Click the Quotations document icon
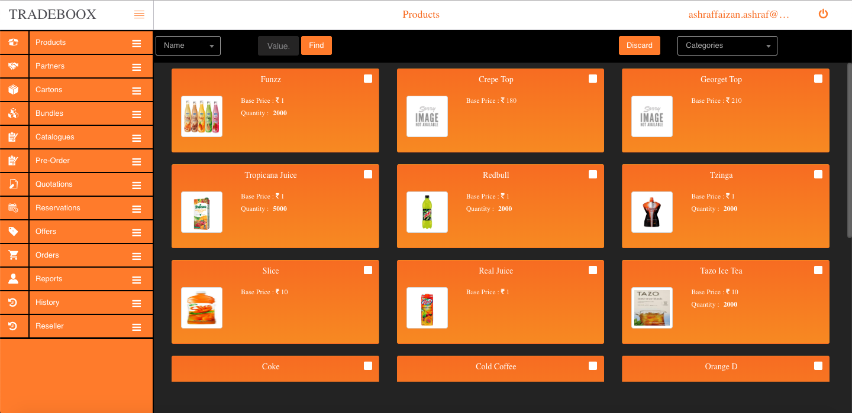This screenshot has width=852, height=413. (x=14, y=184)
